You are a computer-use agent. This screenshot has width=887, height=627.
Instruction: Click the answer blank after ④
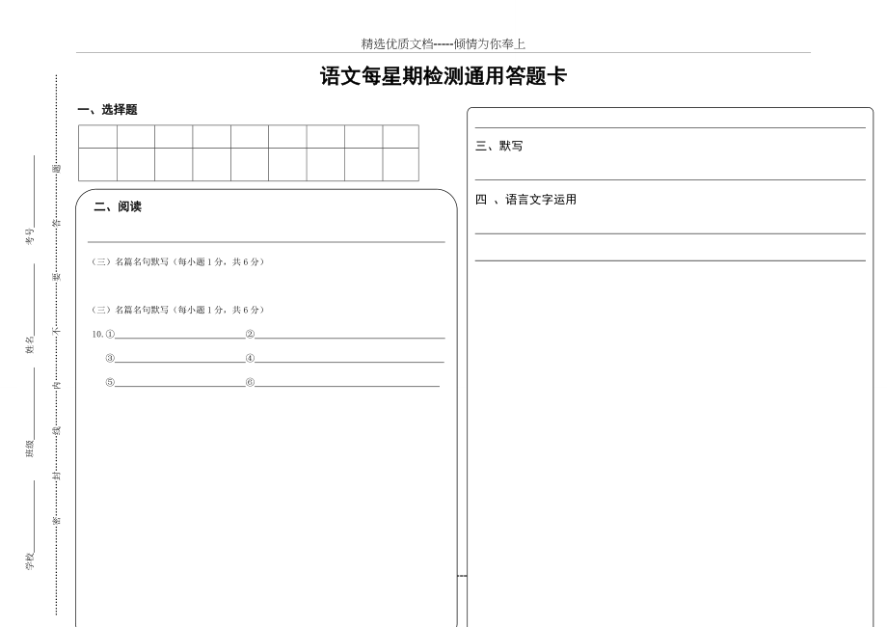tap(349, 359)
